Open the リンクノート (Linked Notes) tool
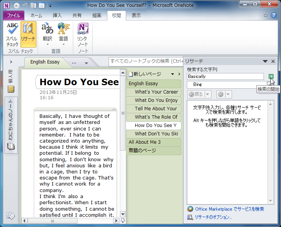 pyautogui.click(x=82, y=34)
